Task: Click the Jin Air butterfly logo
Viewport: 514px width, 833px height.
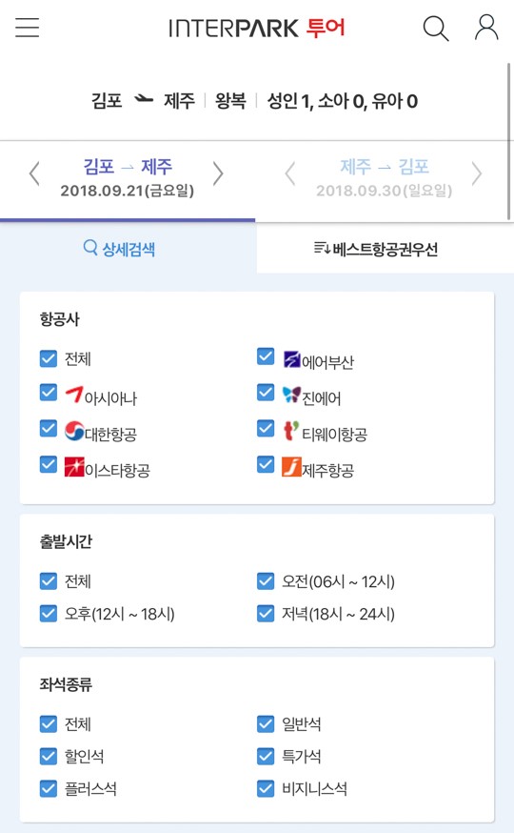Action: click(x=291, y=395)
